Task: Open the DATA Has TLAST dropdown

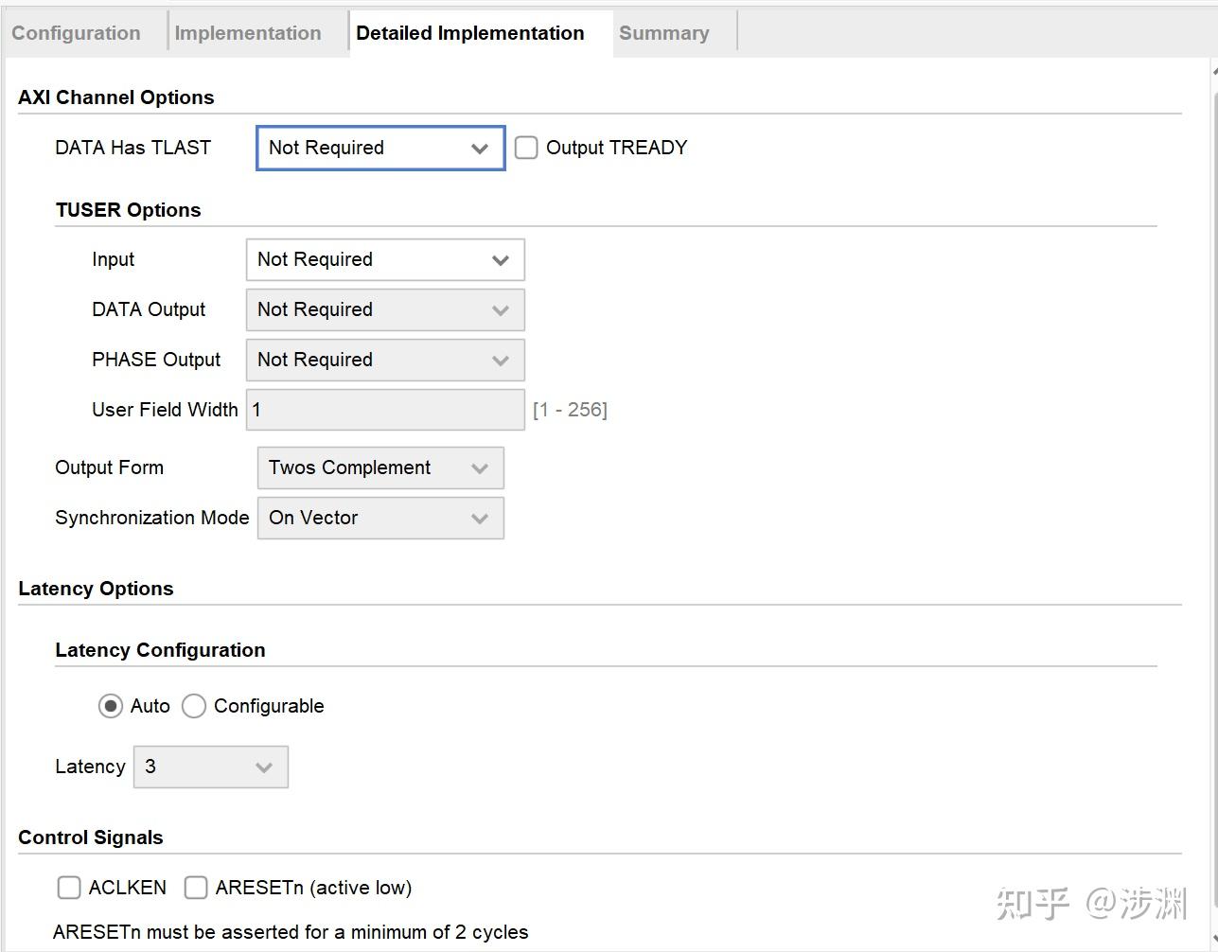Action: [380, 148]
